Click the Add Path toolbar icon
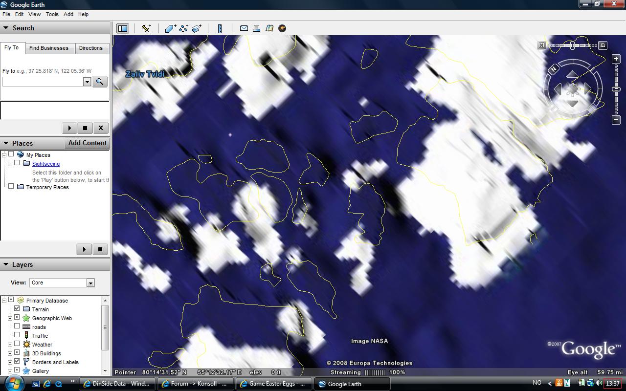This screenshot has width=626, height=391. [x=184, y=28]
